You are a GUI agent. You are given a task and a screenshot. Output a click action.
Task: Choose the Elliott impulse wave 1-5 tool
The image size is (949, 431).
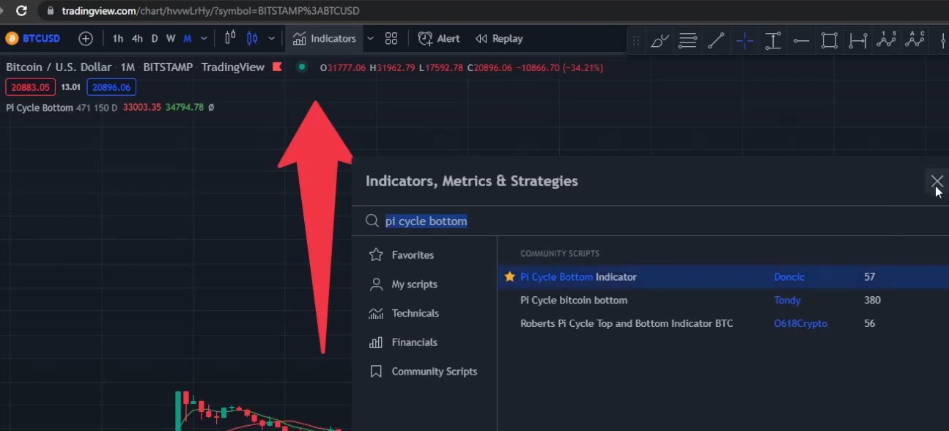click(x=887, y=40)
